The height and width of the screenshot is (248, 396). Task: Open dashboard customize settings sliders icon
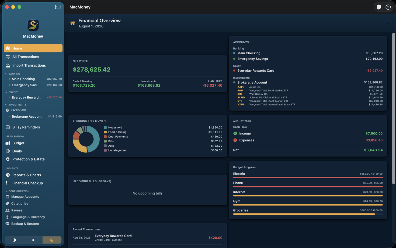[388, 23]
